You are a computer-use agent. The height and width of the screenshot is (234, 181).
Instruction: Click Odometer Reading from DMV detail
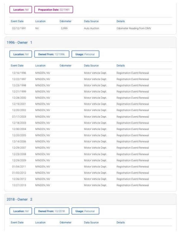(134, 28)
